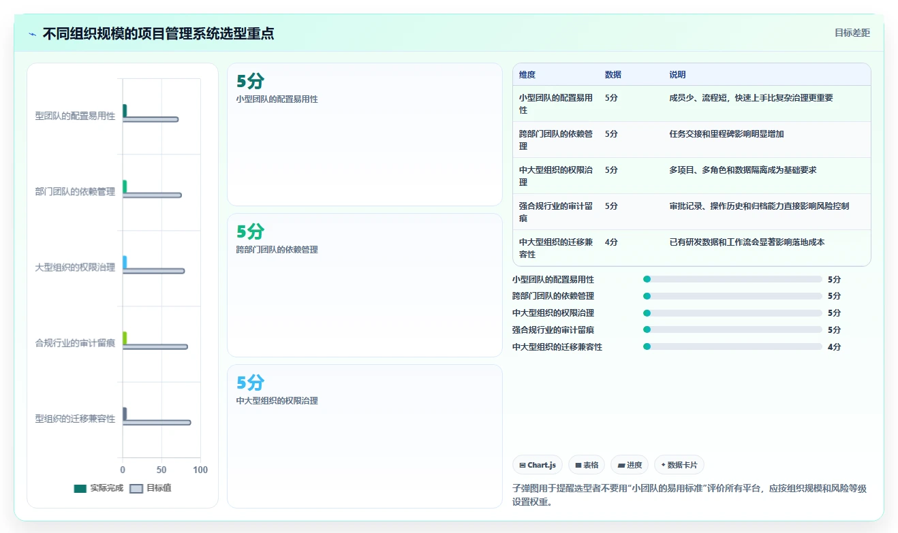This screenshot has height=533, width=898.
Task: Select the 进度 tag
Action: (x=630, y=465)
